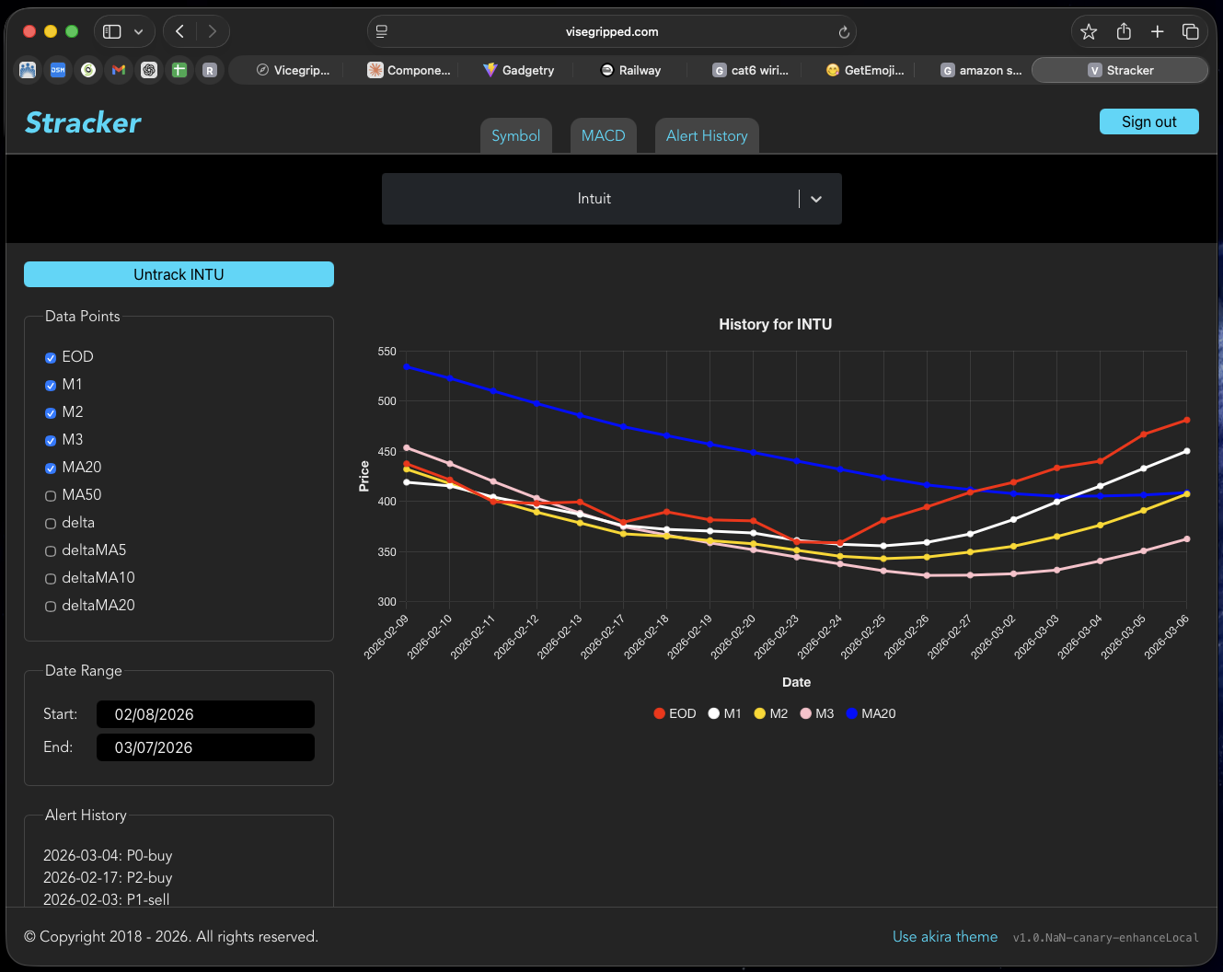Enable the MA50 checkbox
The image size is (1223, 972).
click(51, 495)
